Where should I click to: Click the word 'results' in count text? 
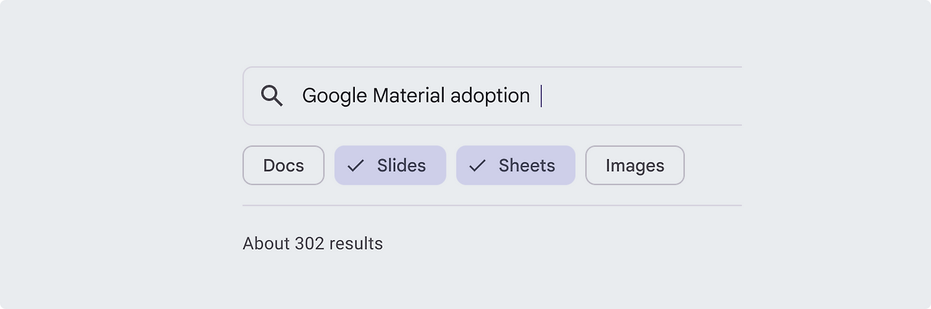point(356,244)
